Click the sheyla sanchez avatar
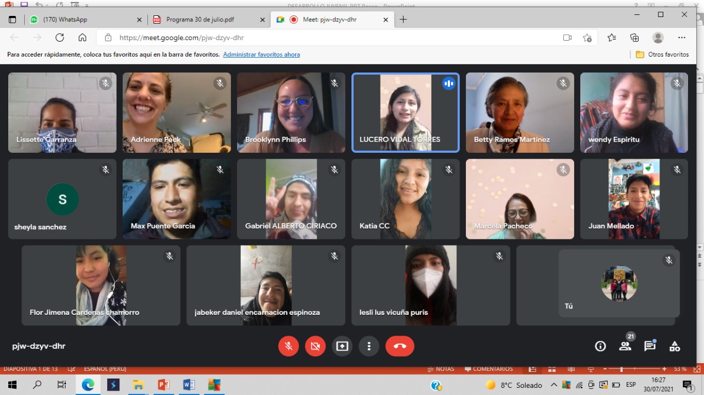Image resolution: width=704 pixels, height=395 pixels. pos(62,199)
